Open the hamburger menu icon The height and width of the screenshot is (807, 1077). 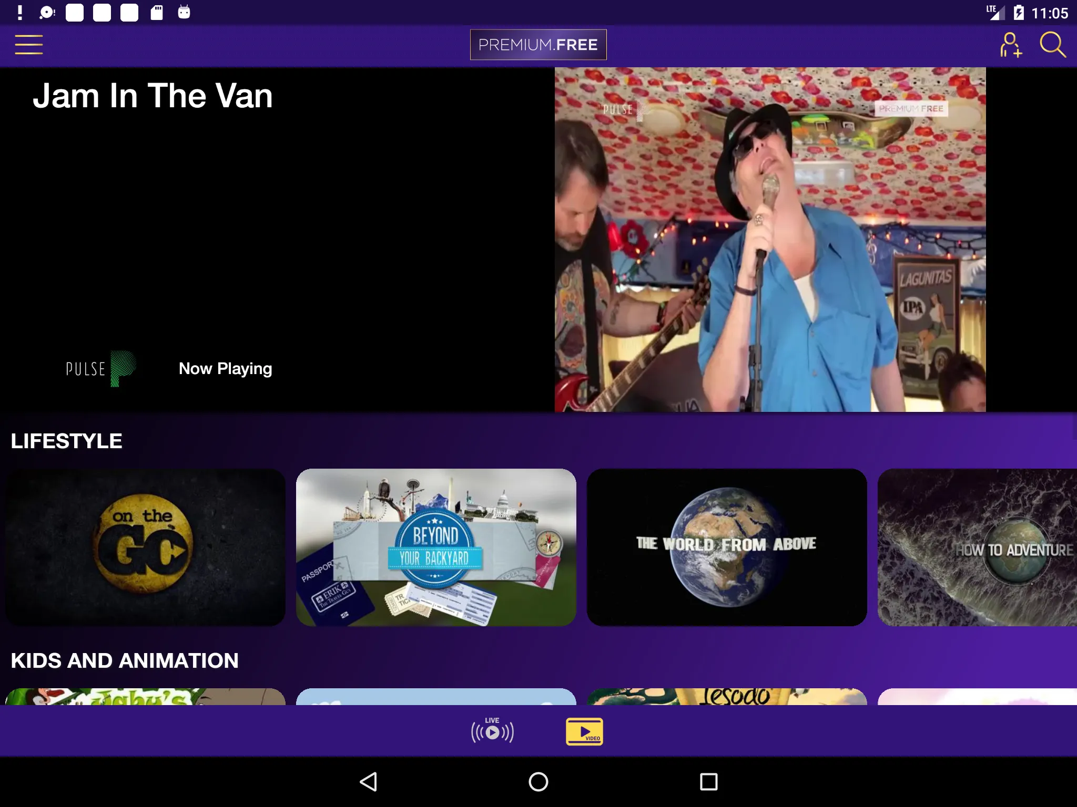coord(28,44)
